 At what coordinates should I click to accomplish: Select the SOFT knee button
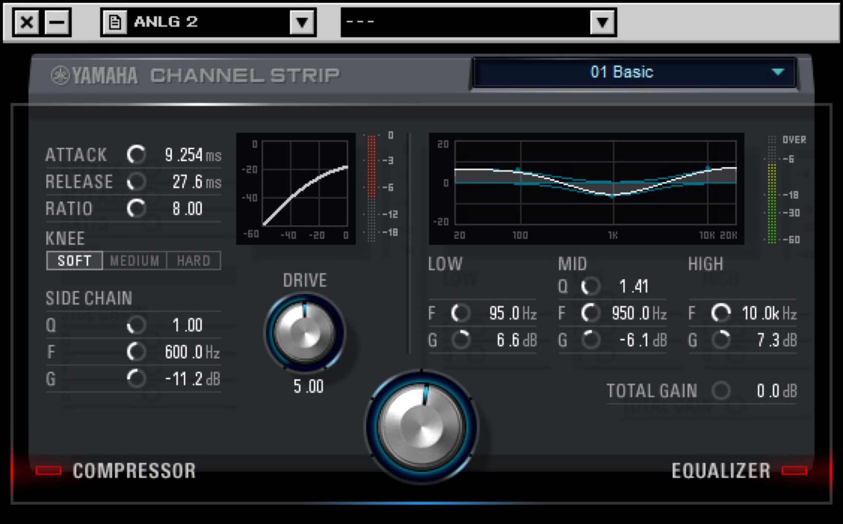[x=75, y=261]
